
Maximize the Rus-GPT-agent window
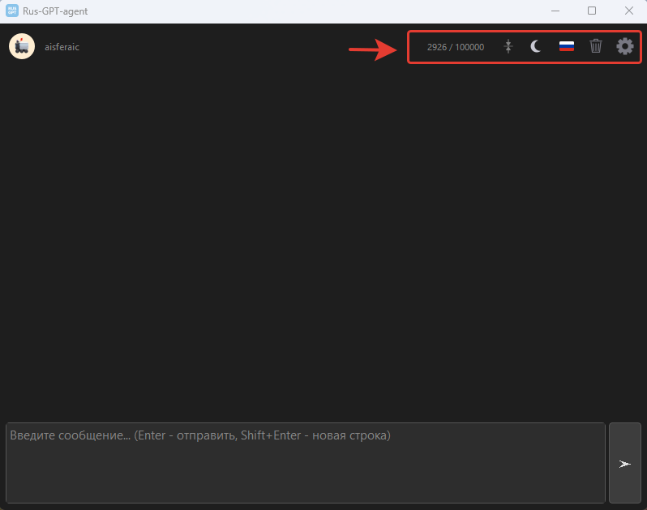coord(592,11)
